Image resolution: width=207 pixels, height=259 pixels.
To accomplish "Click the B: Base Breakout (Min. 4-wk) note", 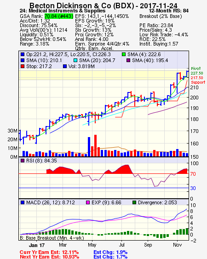I will point(52,238).
